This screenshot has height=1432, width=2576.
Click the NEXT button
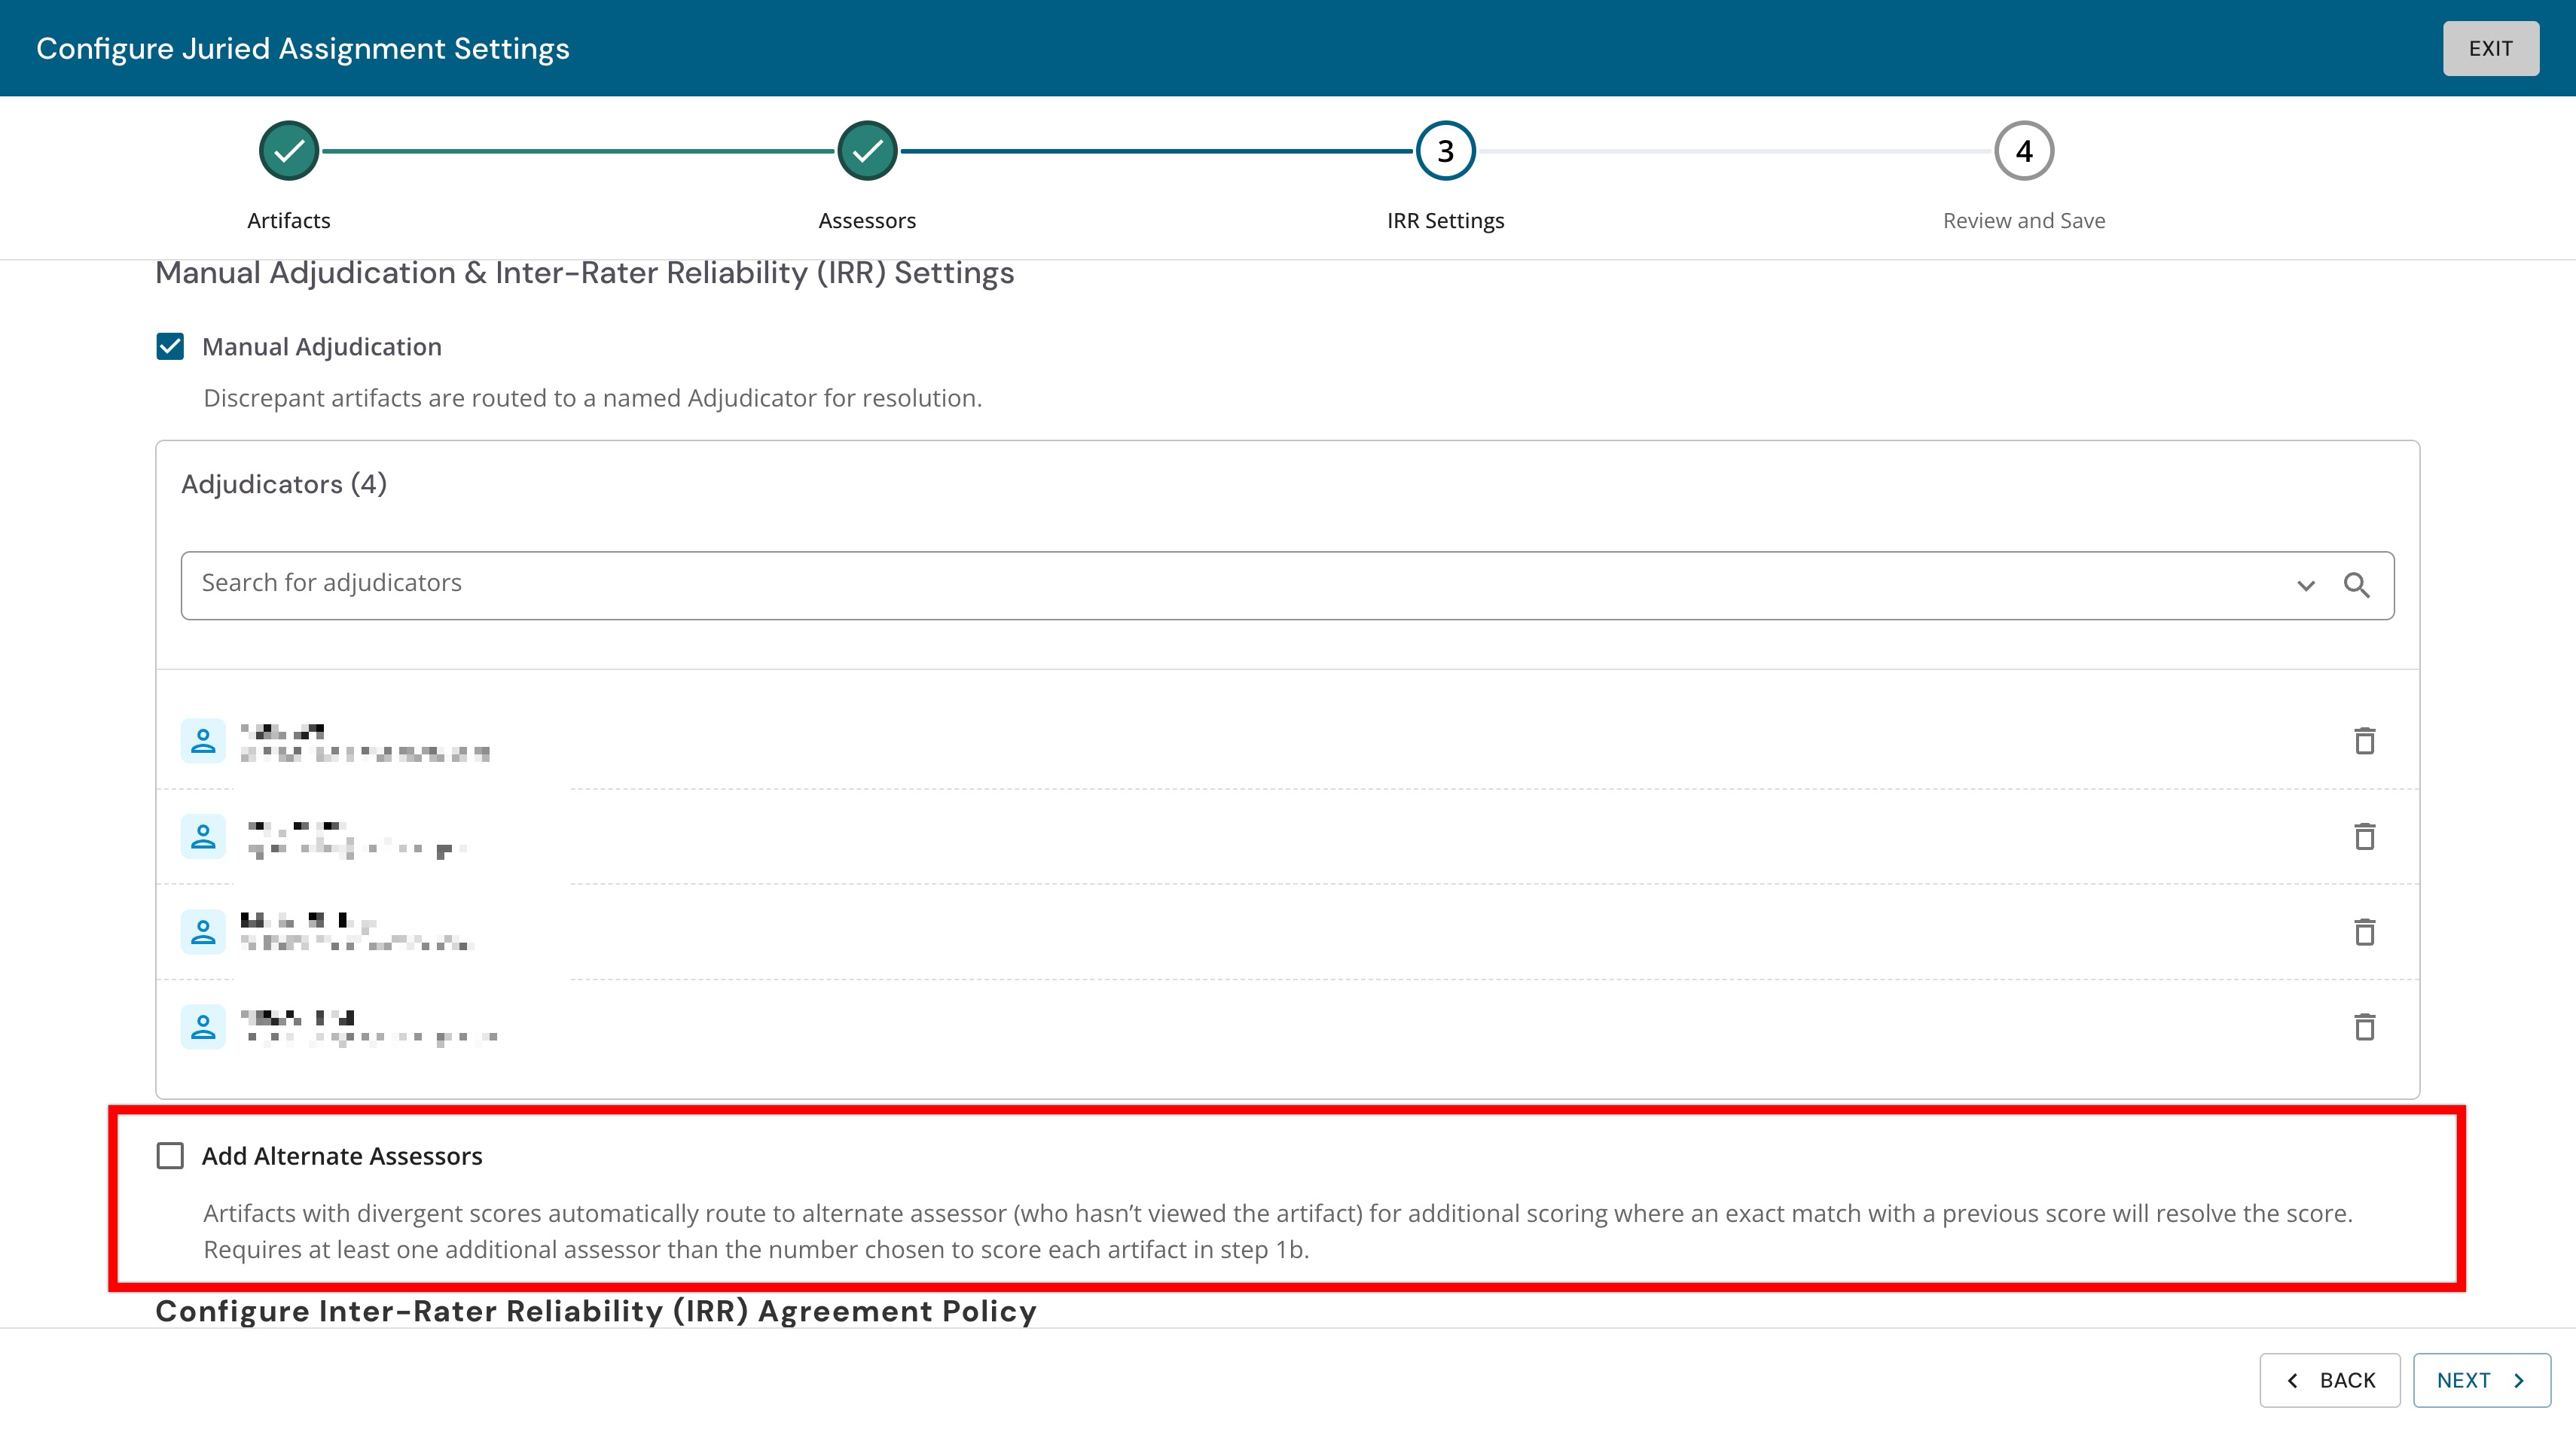(2482, 1380)
